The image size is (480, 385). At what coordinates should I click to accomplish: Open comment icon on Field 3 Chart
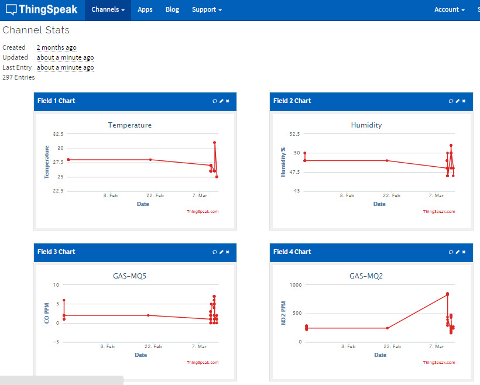pos(215,252)
